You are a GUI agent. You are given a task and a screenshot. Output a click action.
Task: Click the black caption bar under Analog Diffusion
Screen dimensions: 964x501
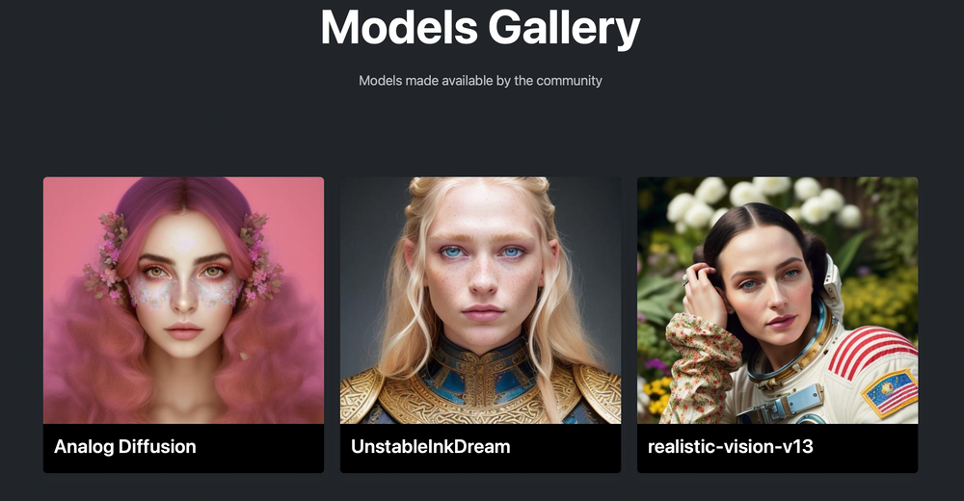[x=183, y=448]
